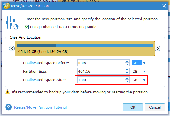
Task: Toggle Using Enhanced Data Protecting Mode checkbox
Action: [27, 27]
